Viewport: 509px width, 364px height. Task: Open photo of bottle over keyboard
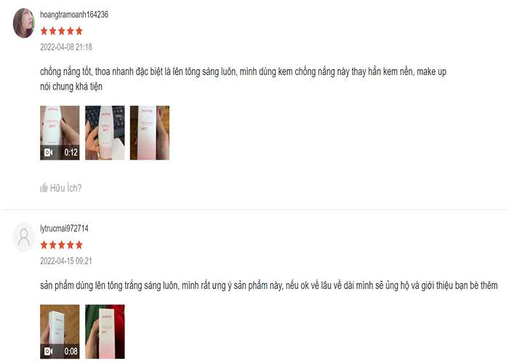[x=105, y=133]
